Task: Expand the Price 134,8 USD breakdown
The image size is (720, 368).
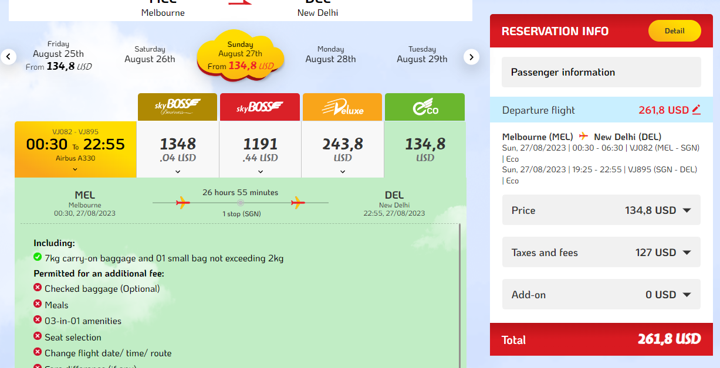Action: [601, 210]
